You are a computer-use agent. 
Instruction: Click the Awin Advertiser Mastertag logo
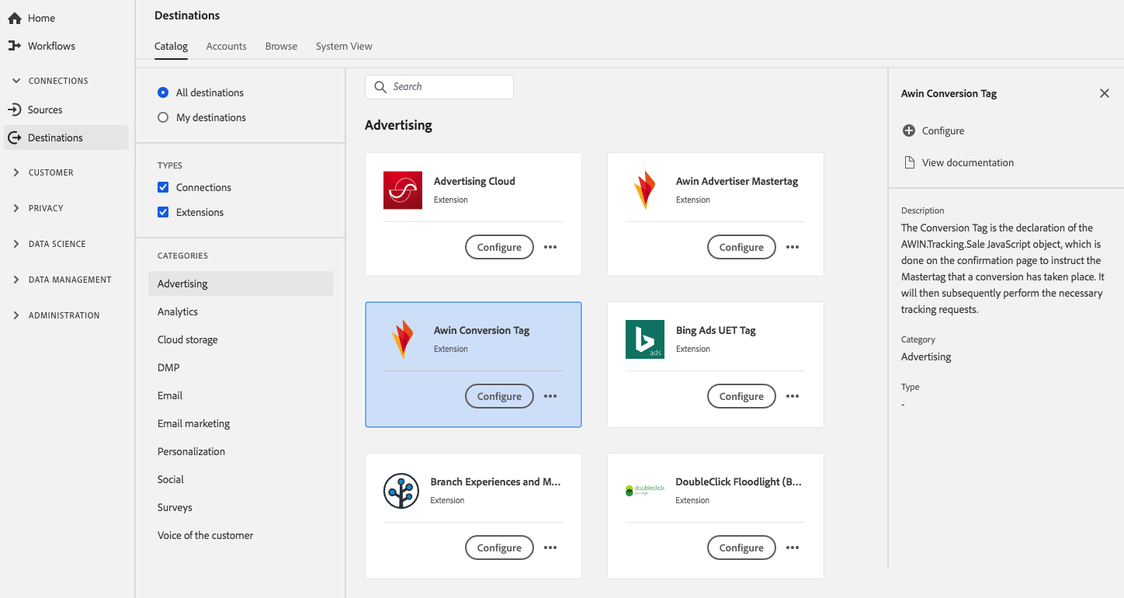[645, 190]
